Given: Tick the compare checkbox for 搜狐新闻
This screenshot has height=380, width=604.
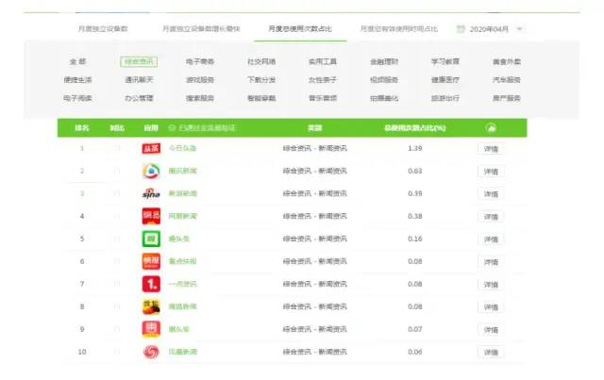Looking at the screenshot, I should [x=117, y=306].
